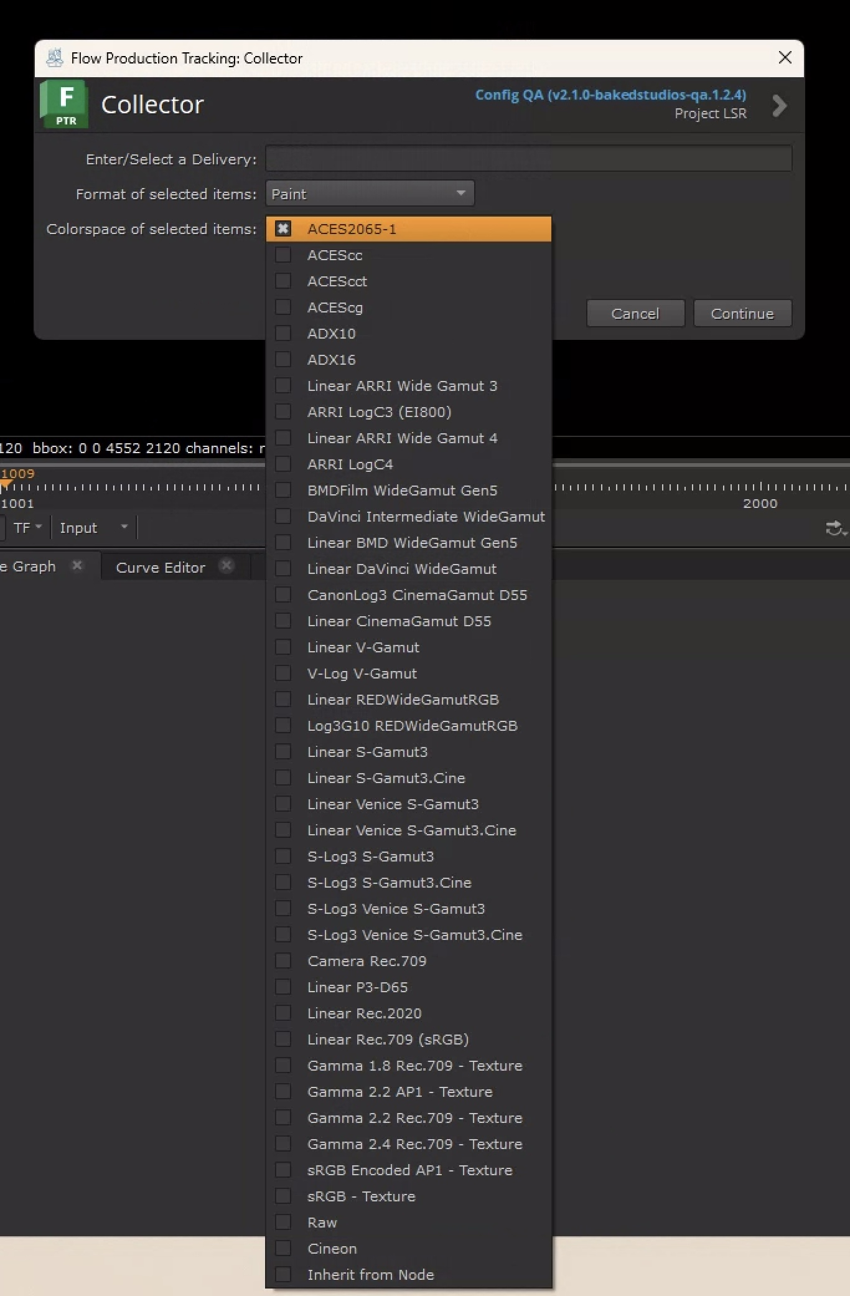Select Linear P3-D65 entry

click(409, 987)
